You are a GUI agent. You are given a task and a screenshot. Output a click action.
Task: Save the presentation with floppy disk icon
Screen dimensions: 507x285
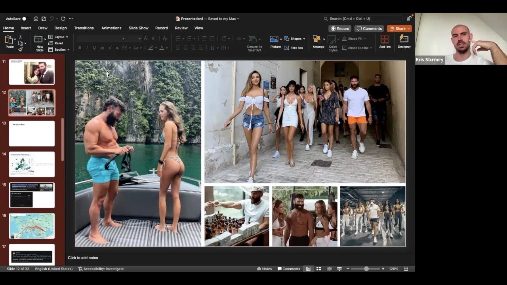44,19
